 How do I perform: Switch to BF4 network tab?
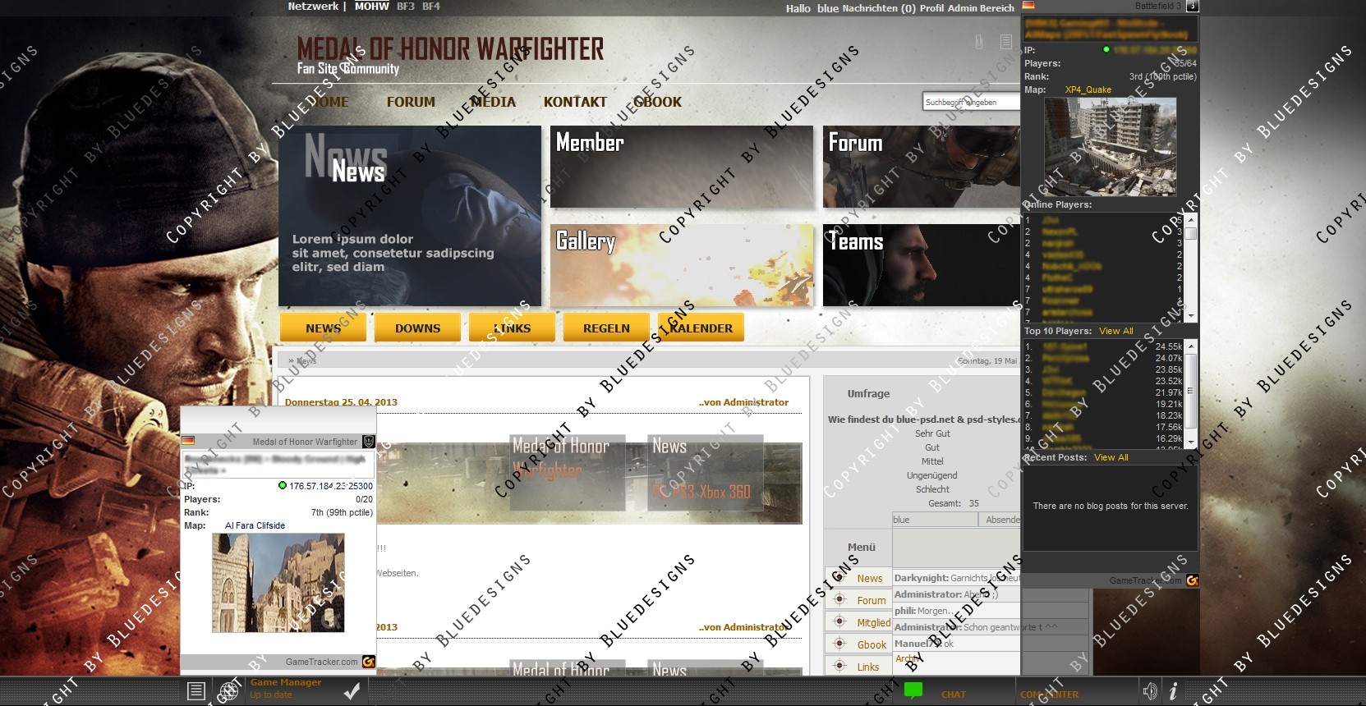pos(431,6)
